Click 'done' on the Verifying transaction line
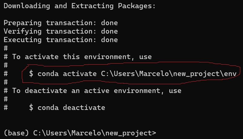 (110, 31)
